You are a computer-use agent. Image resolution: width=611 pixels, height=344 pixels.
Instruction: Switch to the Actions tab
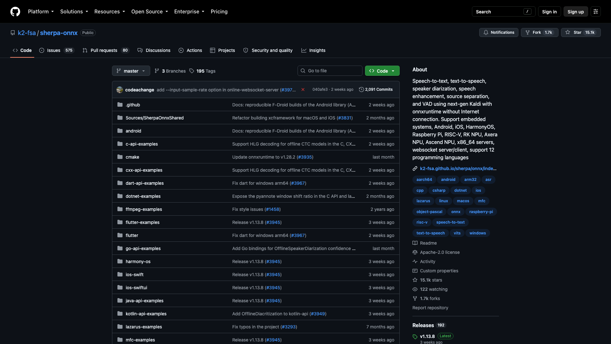click(190, 50)
